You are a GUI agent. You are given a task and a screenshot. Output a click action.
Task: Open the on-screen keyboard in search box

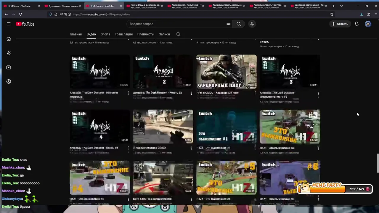228,24
